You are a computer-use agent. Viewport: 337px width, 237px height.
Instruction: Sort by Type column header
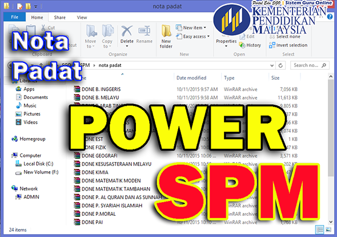pos(229,78)
